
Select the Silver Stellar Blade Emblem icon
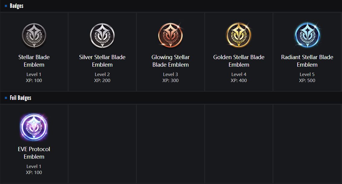(x=102, y=36)
